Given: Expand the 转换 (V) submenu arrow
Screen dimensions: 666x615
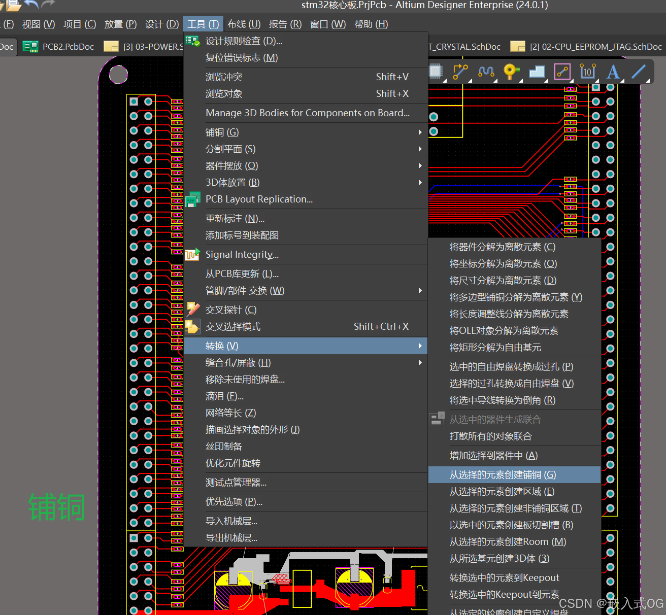Looking at the screenshot, I should click(420, 346).
